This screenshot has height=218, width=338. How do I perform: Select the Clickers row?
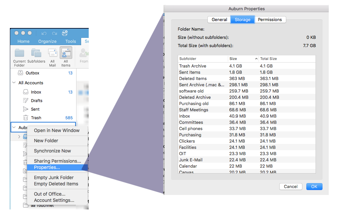click(x=247, y=141)
